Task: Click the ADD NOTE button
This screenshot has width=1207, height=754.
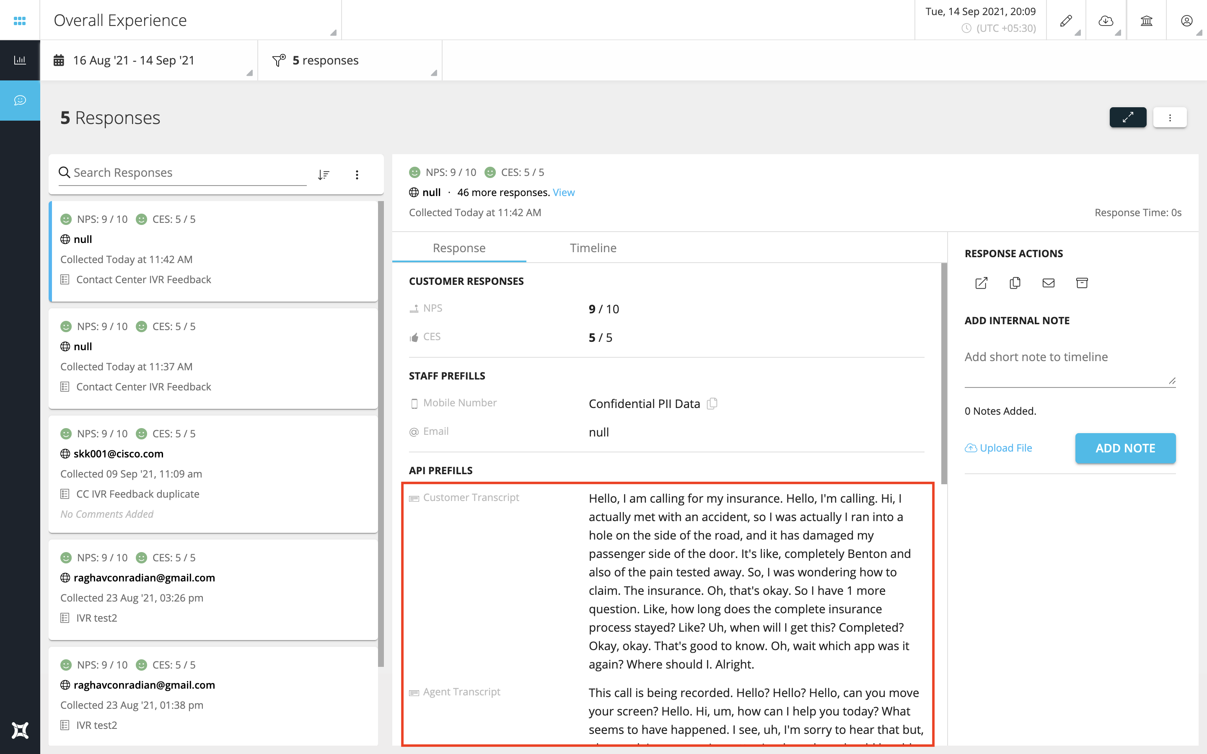Action: (1124, 448)
